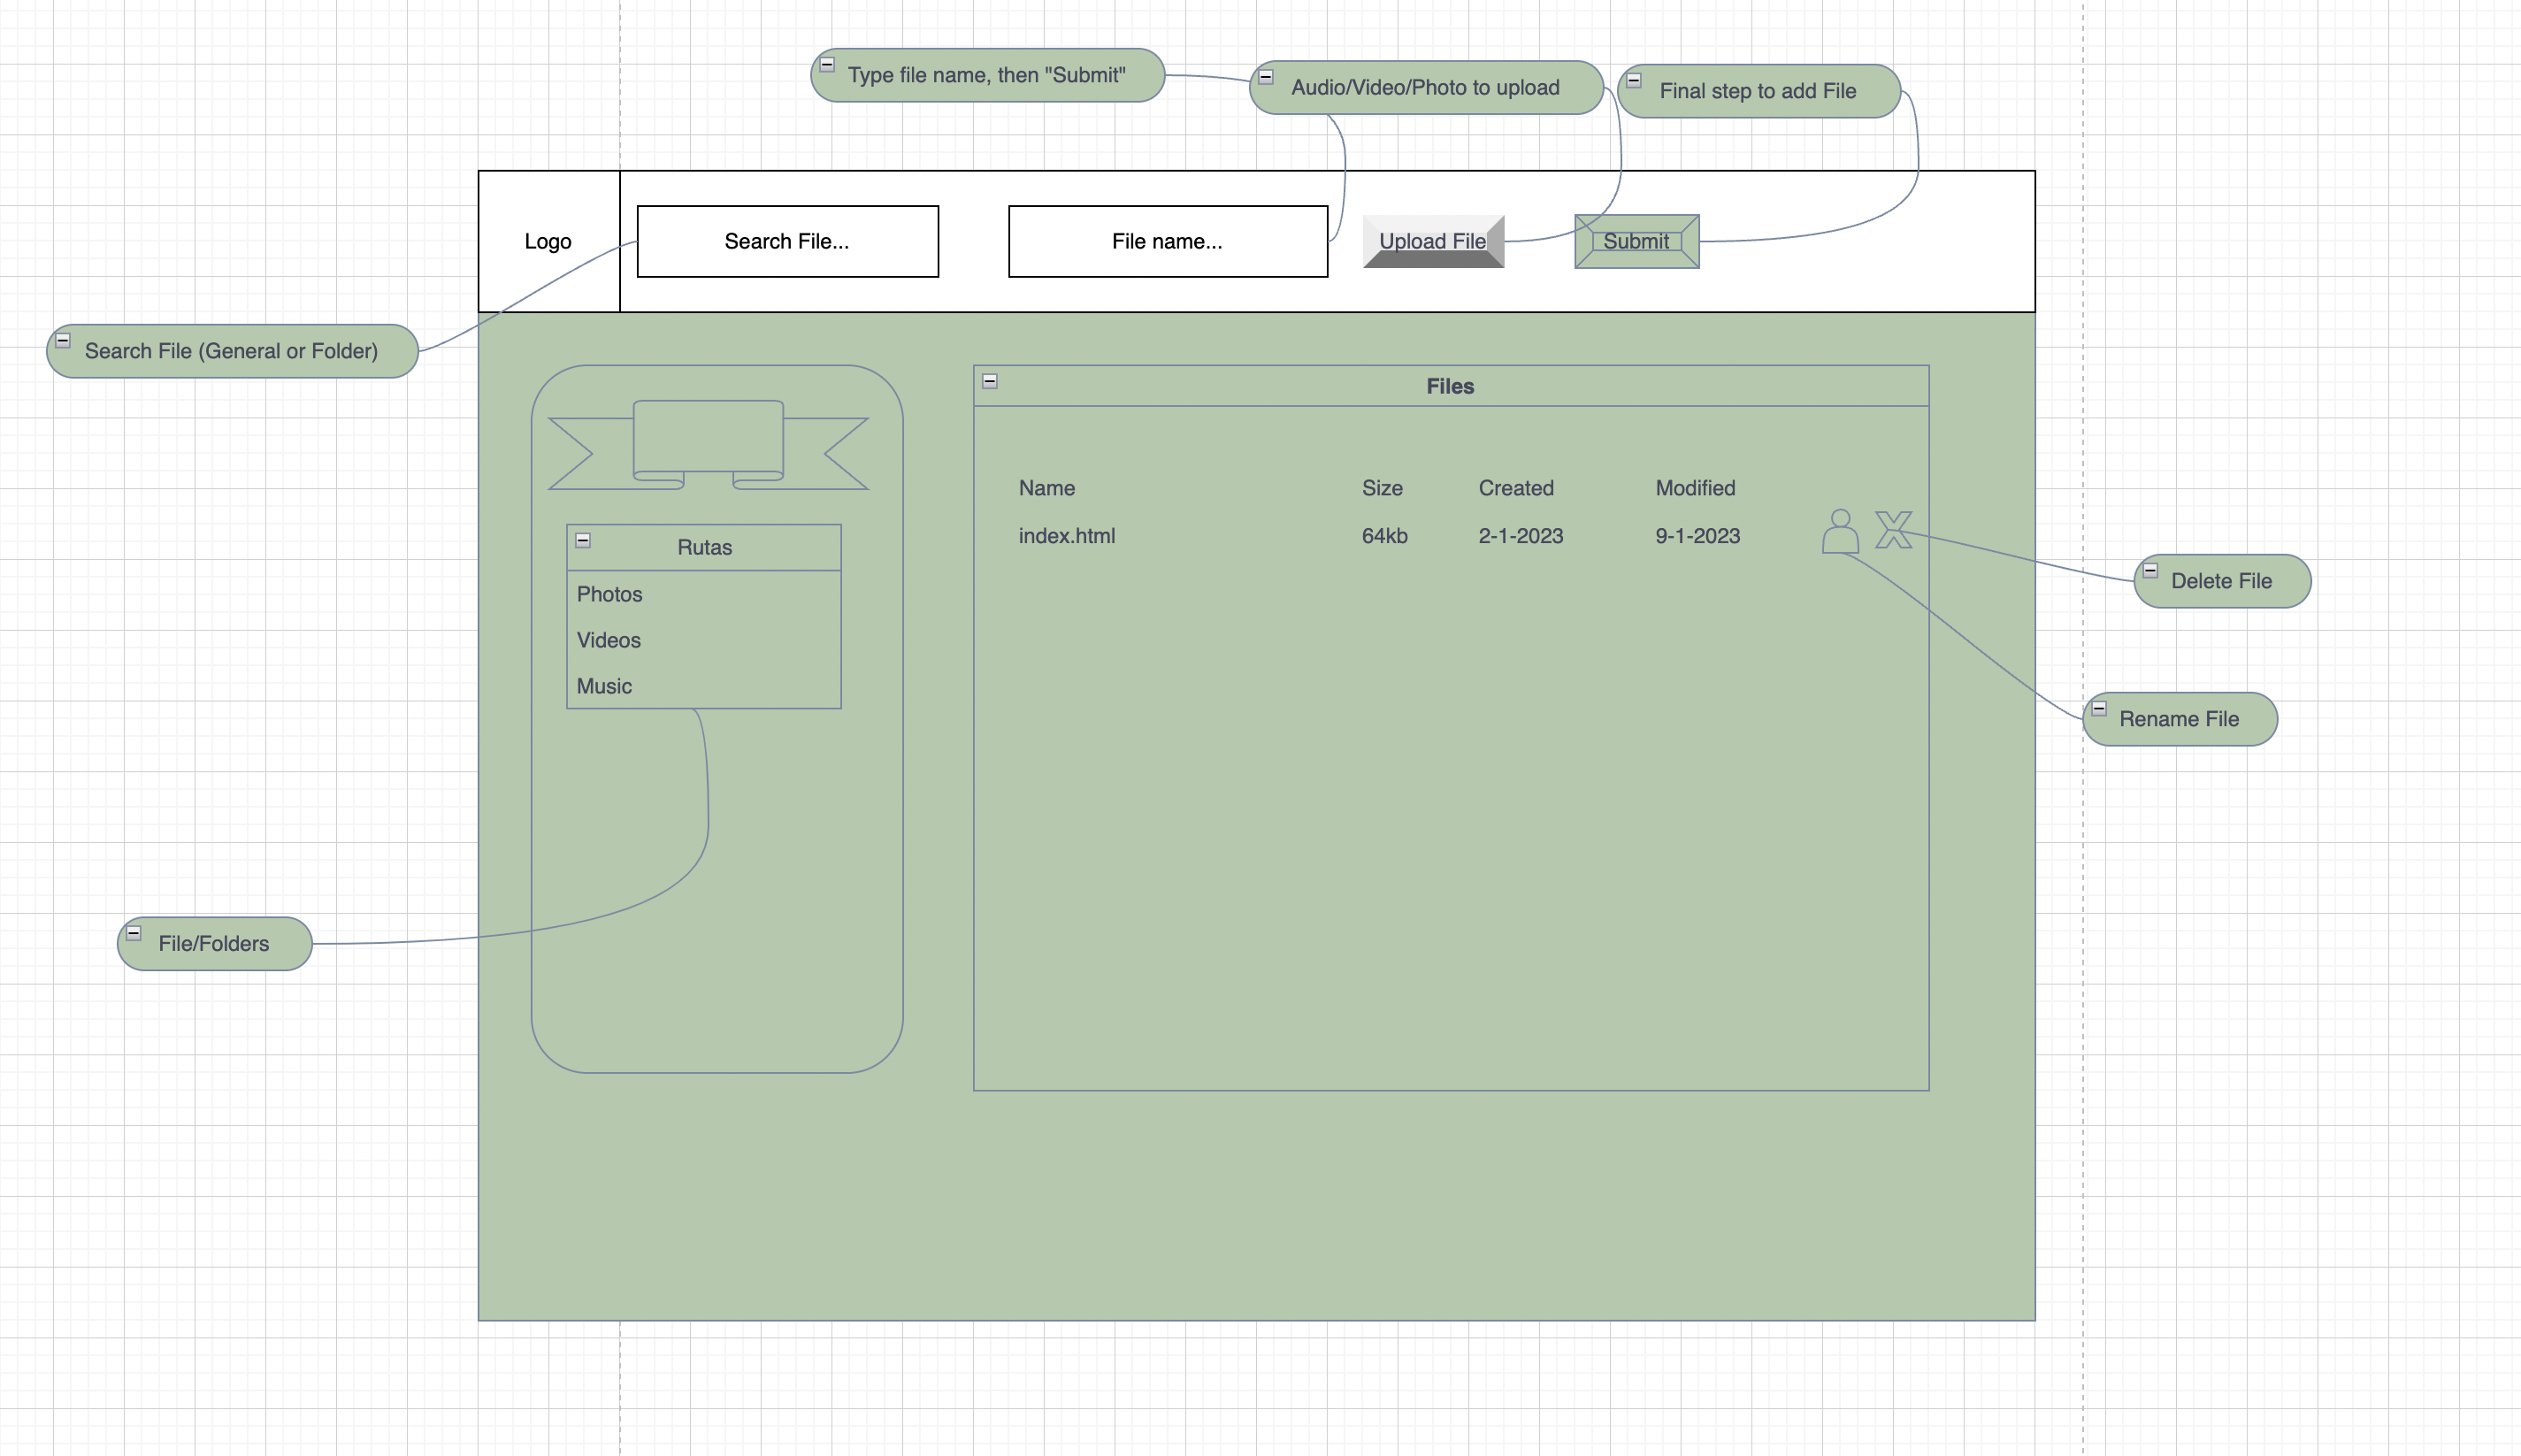Click the minus icon on the Audio/Video/Photo callout
This screenshot has width=2521, height=1456.
point(1265,75)
